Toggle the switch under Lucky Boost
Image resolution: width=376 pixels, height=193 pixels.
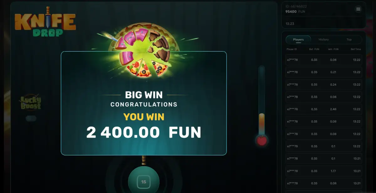click(31, 118)
